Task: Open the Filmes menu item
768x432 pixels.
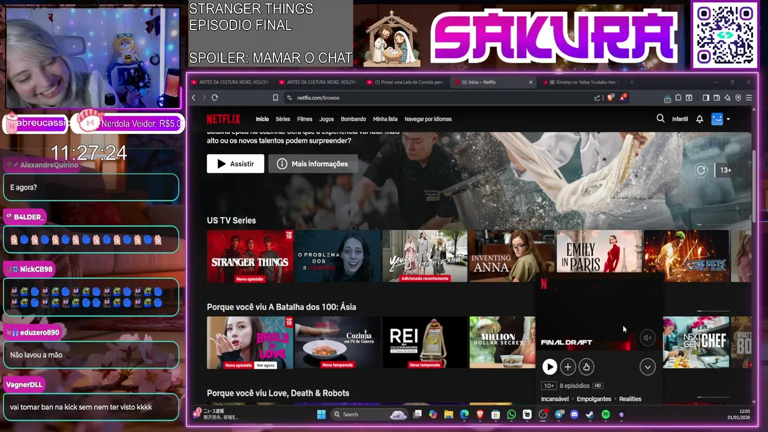Action: (x=305, y=119)
